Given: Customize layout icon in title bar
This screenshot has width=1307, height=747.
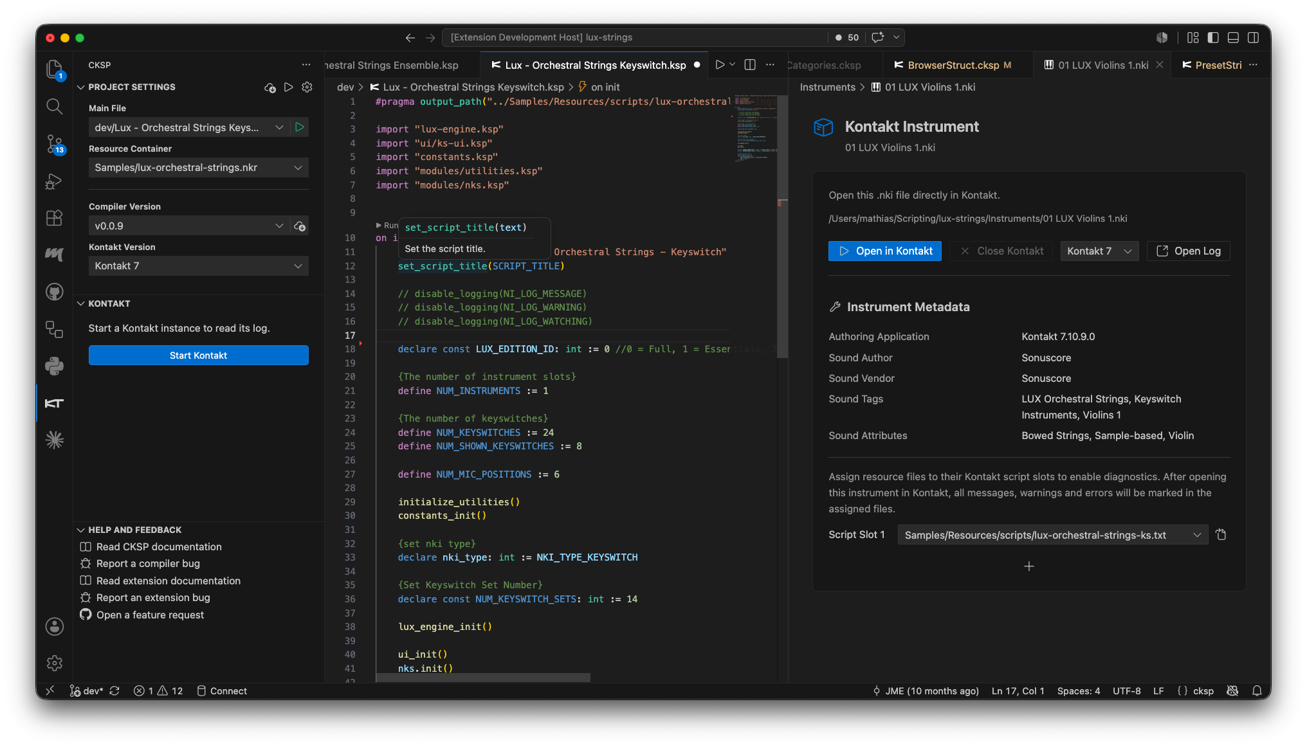Looking at the screenshot, I should (x=1193, y=38).
